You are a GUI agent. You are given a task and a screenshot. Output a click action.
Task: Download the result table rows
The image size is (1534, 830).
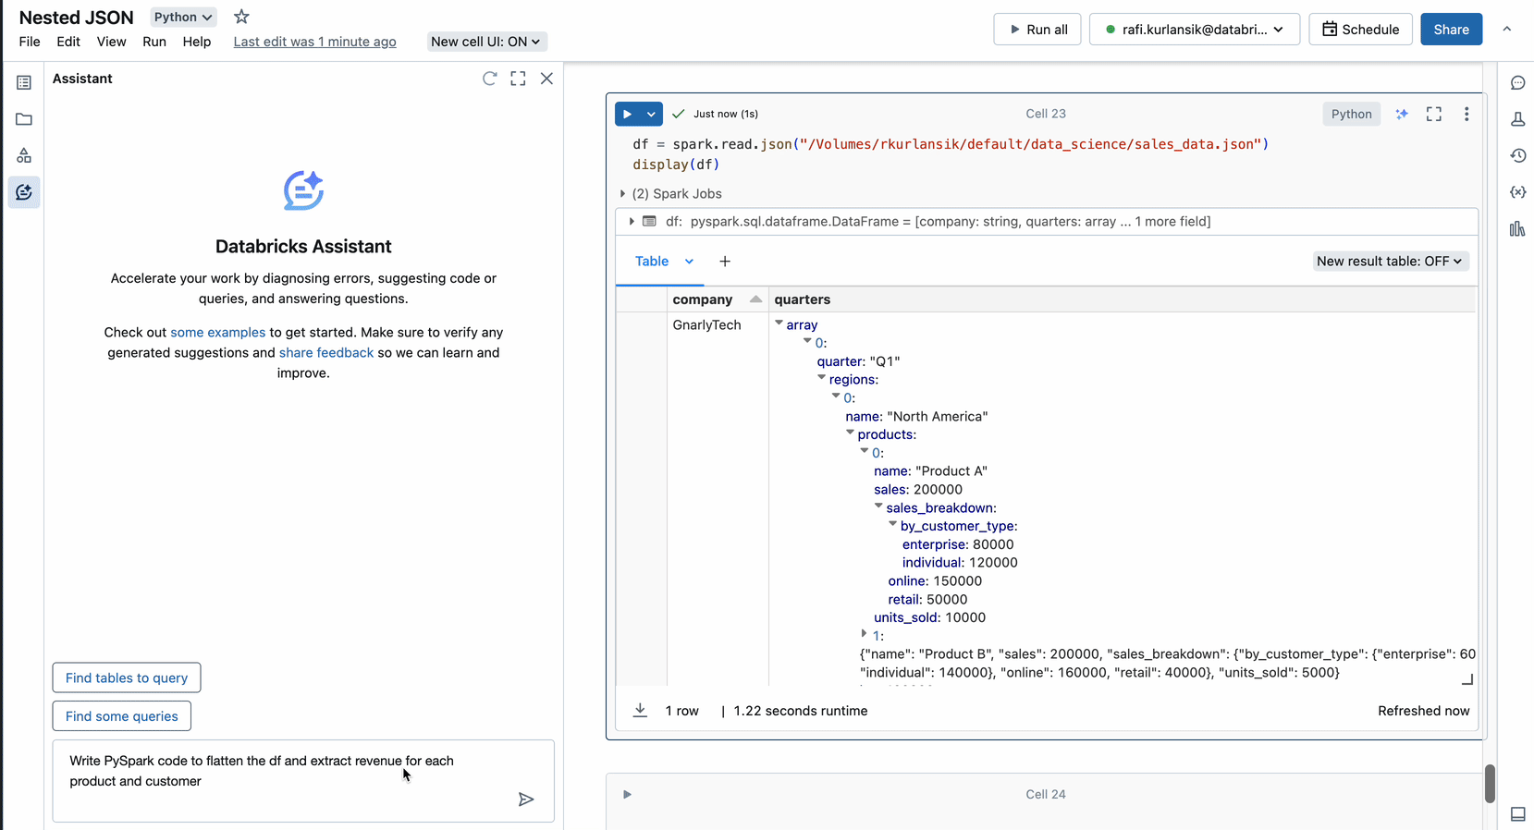tap(640, 711)
